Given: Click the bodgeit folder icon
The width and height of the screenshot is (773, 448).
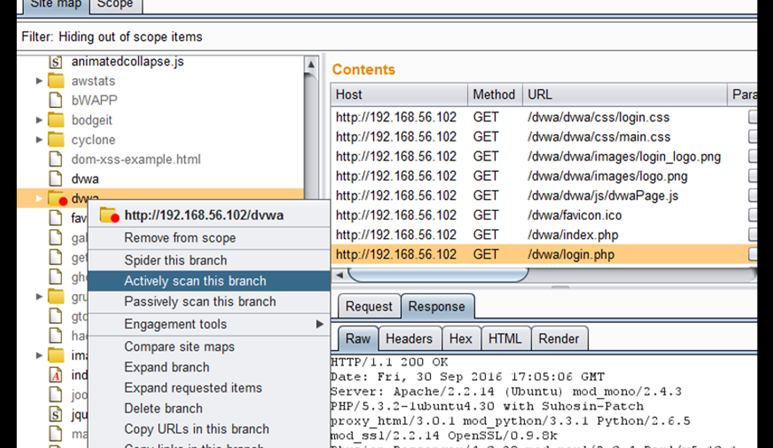Looking at the screenshot, I should 56,120.
